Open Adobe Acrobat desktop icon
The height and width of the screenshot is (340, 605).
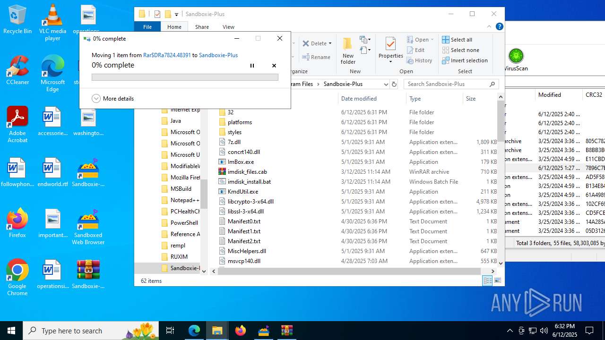click(x=17, y=125)
